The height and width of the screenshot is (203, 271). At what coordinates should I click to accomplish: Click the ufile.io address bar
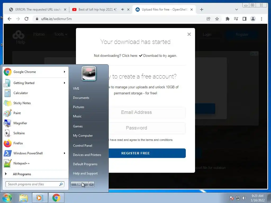pyautogui.click(x=119, y=19)
